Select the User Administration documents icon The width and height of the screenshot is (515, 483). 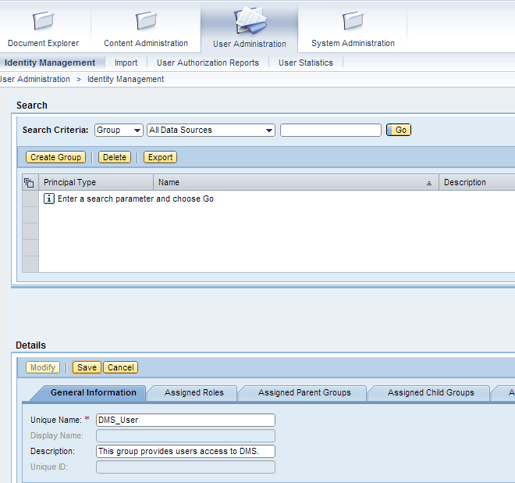click(x=250, y=20)
